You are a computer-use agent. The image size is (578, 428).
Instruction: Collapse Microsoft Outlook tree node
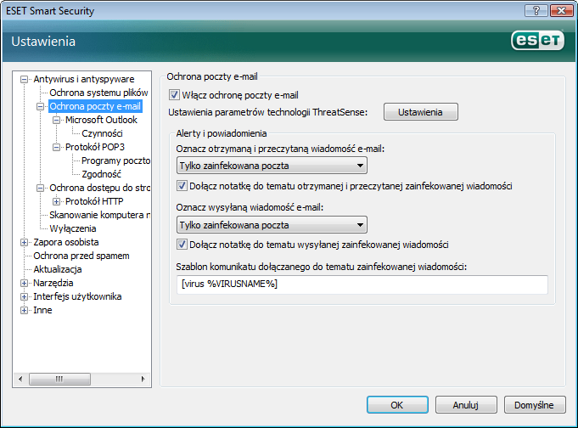[56, 120]
